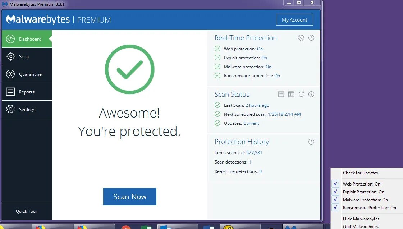Toggle Exploit protection On link
403x229 pixels.
point(264,58)
